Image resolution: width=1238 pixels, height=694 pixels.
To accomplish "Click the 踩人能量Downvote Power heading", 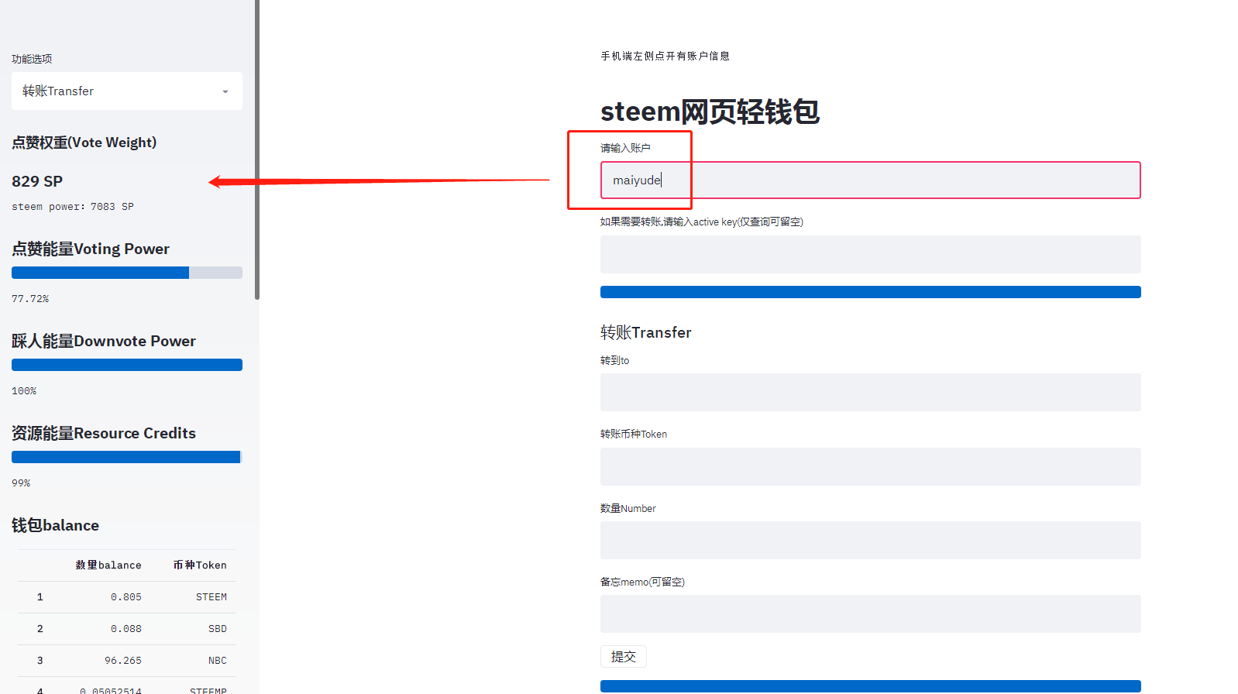I will click(x=104, y=341).
